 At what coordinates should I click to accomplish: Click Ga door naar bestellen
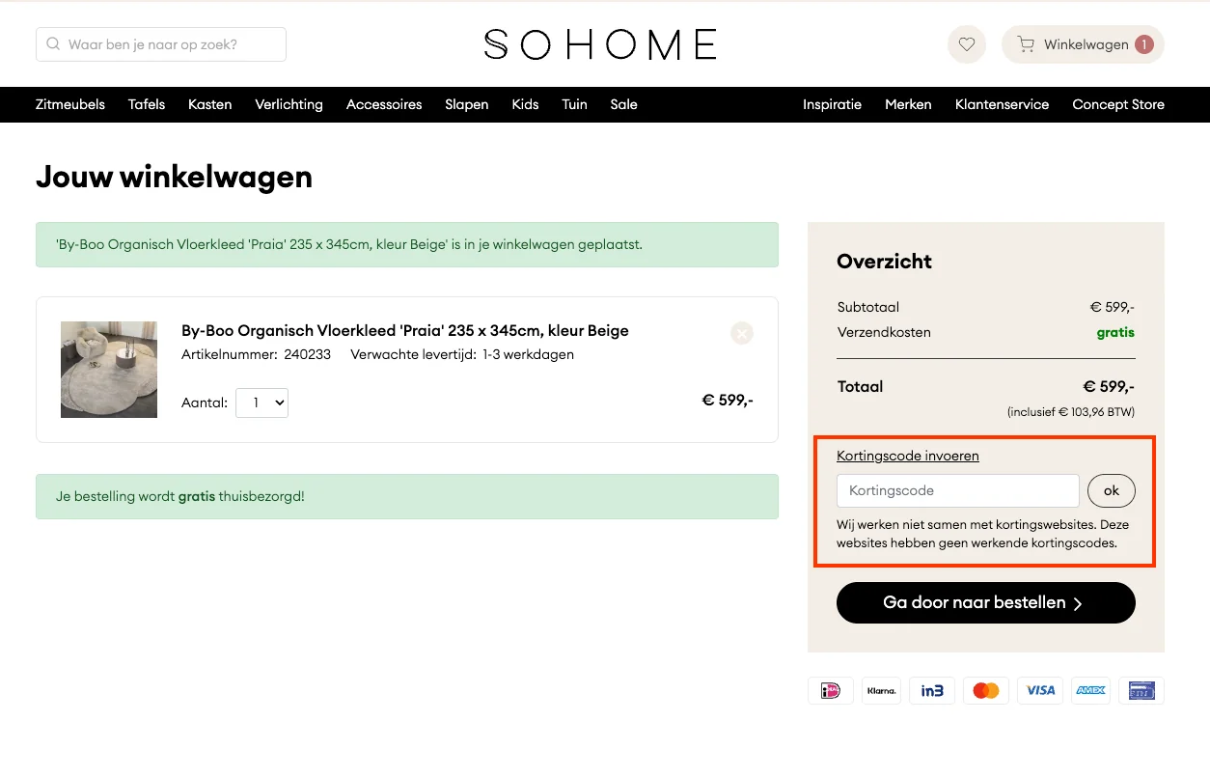tap(985, 602)
